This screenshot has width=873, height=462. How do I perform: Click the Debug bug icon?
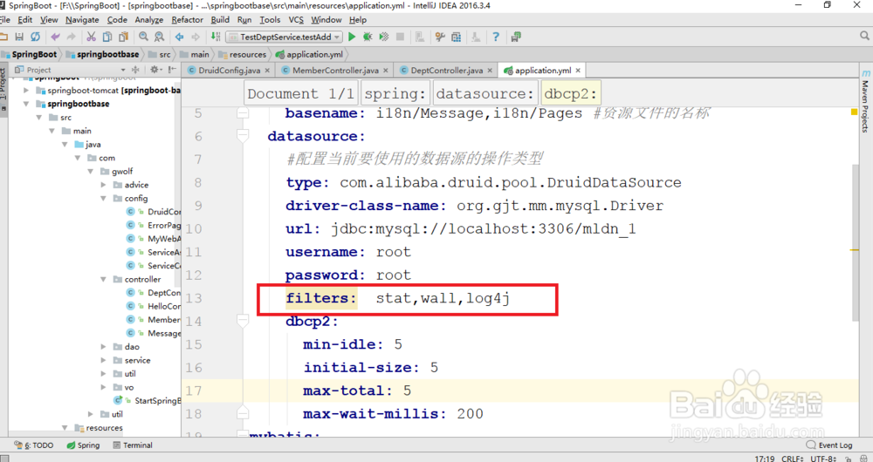tap(368, 37)
